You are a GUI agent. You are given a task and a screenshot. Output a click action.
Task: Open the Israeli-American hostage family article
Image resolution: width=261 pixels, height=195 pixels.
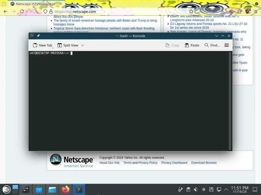coord(105,22)
